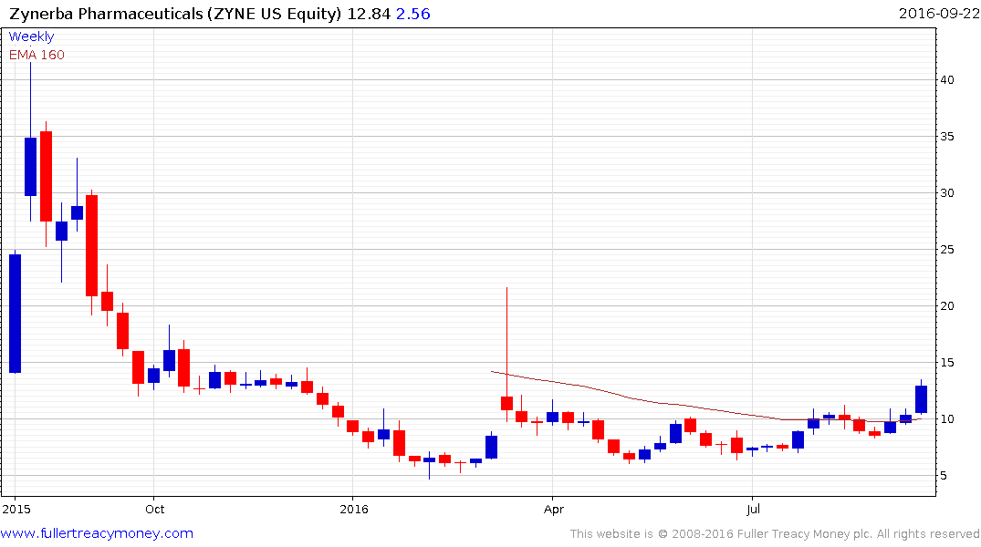Click the 25 price axis label

(x=947, y=250)
